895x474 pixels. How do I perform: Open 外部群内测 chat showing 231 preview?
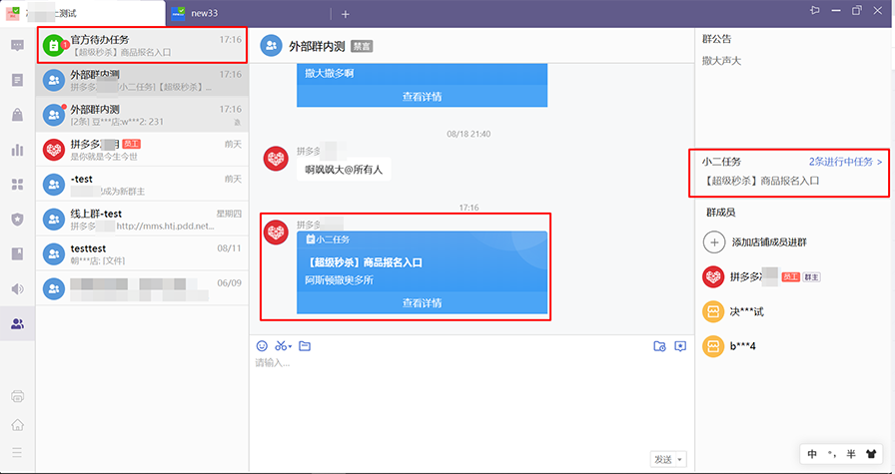pyautogui.click(x=142, y=115)
